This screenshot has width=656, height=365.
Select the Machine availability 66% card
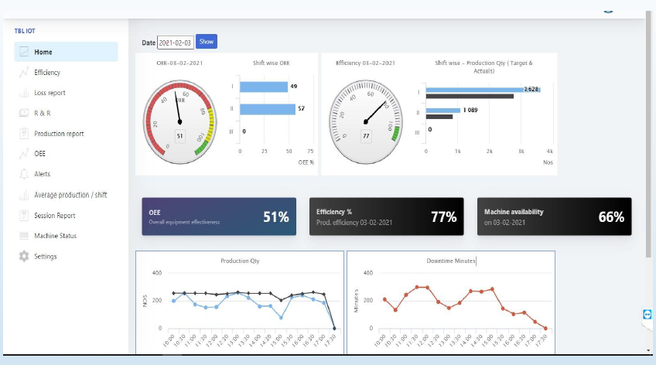(554, 217)
